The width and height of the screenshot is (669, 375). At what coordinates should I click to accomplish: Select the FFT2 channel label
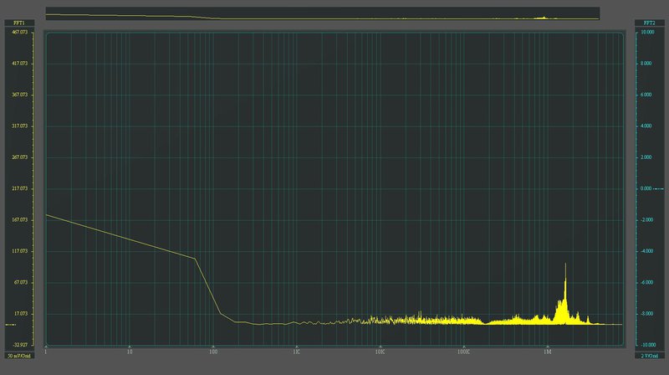(649, 23)
